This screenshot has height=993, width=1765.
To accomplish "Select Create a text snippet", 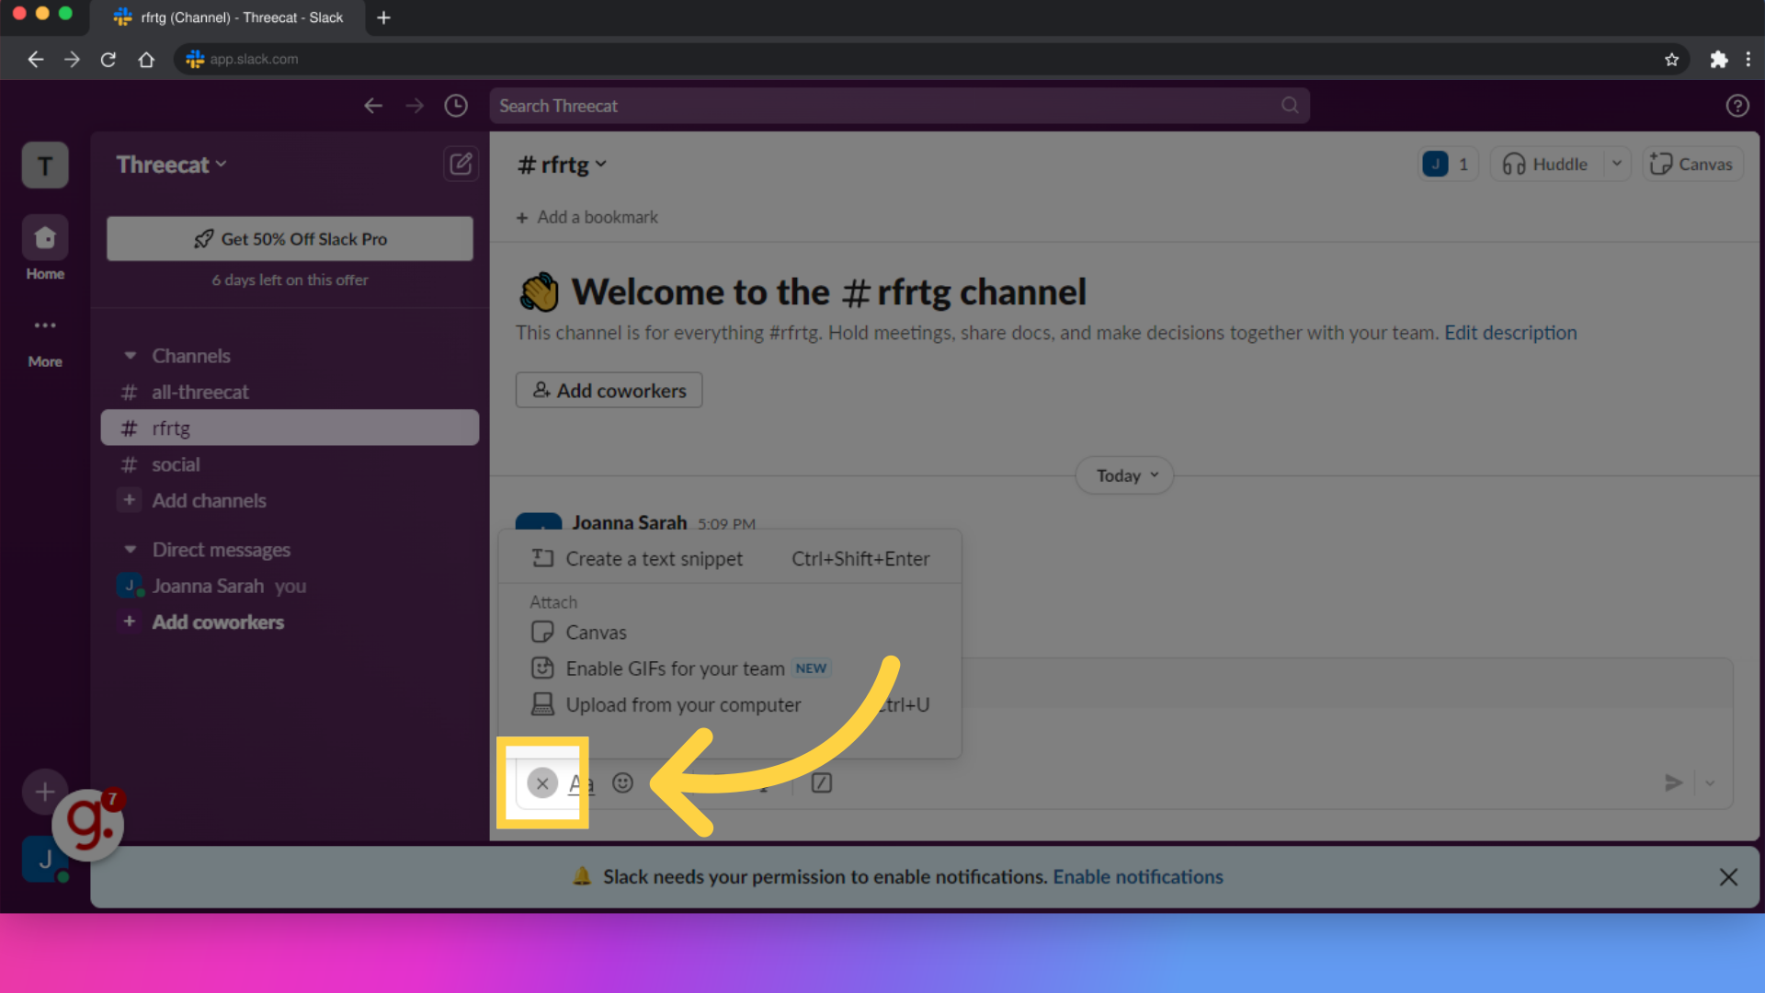I will (x=730, y=559).
